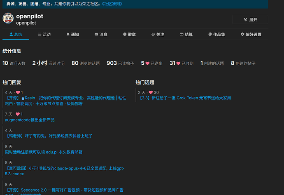Open the 作品集 tab
Viewport: 284px width, 195px height.
[x=216, y=34]
